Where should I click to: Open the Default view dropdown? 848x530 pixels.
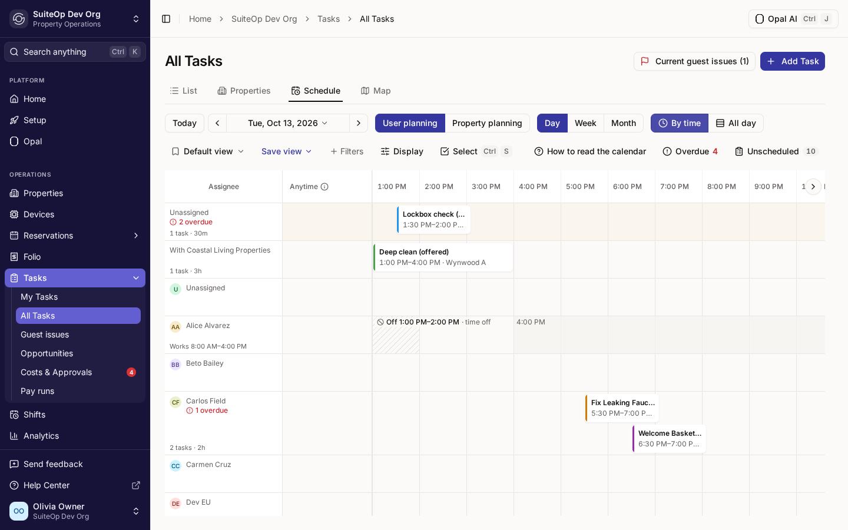click(x=207, y=151)
